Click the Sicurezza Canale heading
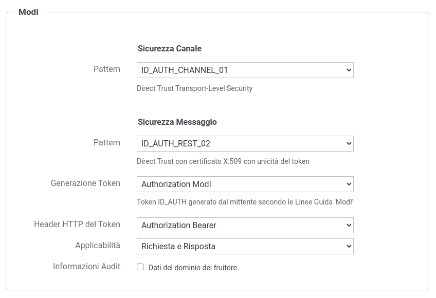Screen dimensions: 436x298 (x=170, y=48)
